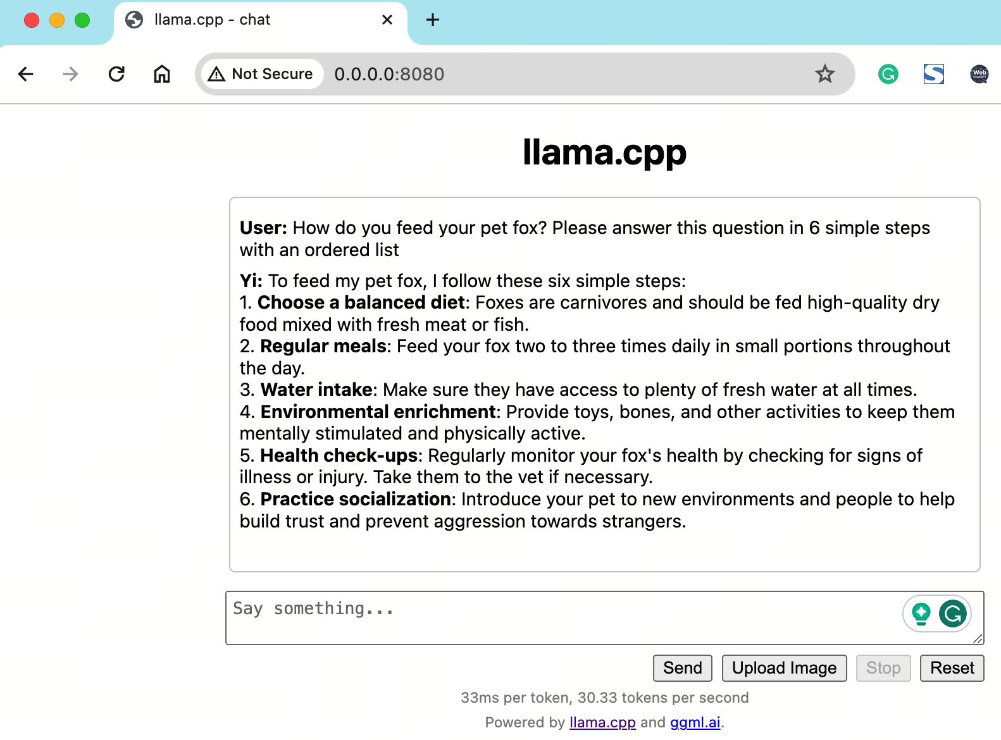This screenshot has width=1001, height=740.
Task: Open the browser home page
Action: 161,74
